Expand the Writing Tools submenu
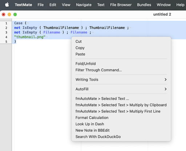The width and height of the screenshot is (186, 151). [121, 79]
